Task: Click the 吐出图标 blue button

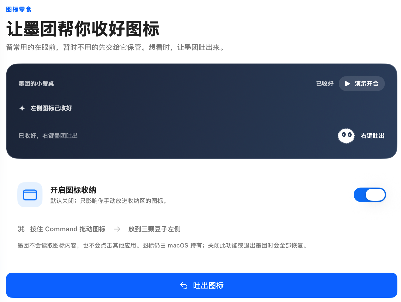Action: (x=202, y=285)
